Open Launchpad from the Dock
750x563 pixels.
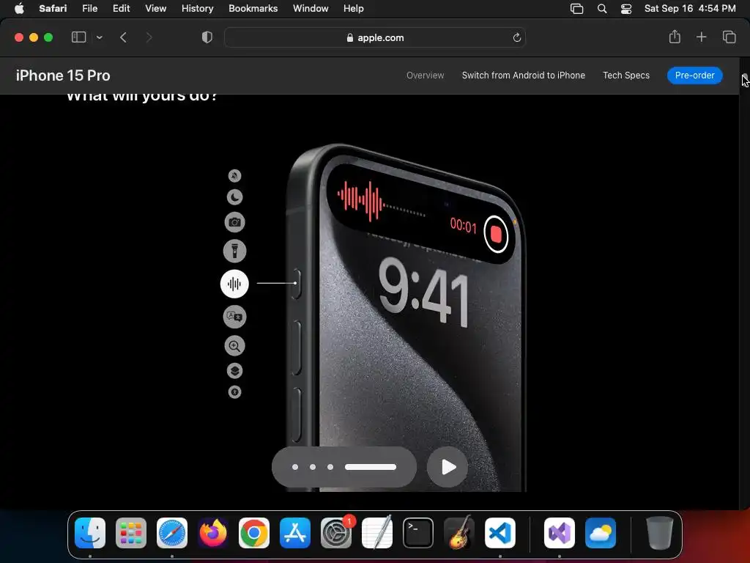tap(131, 533)
